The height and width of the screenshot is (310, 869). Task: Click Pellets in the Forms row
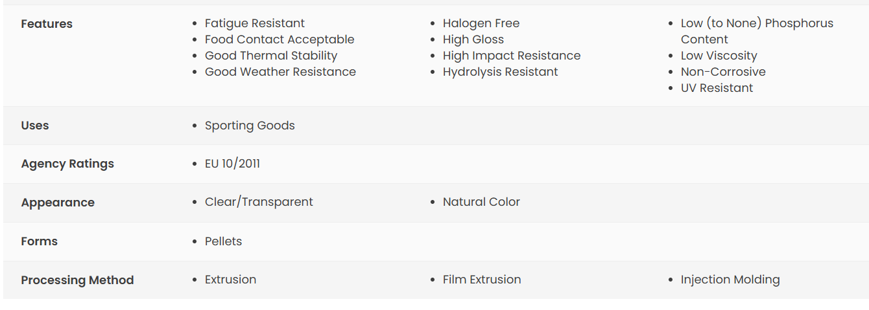pos(223,241)
